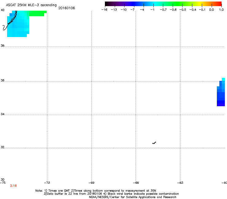The width and height of the screenshot is (227, 199).
Task: Click the color bar label 1.0
Action: 221,10
